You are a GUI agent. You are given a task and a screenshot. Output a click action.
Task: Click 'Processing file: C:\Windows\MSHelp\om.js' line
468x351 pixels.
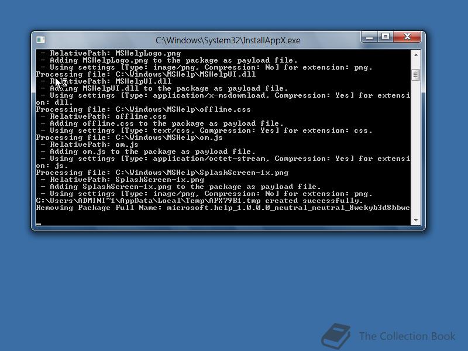129,137
